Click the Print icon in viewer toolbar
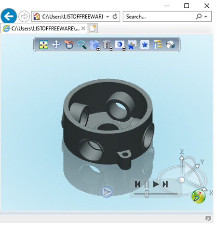The image size is (217, 227). 170,44
